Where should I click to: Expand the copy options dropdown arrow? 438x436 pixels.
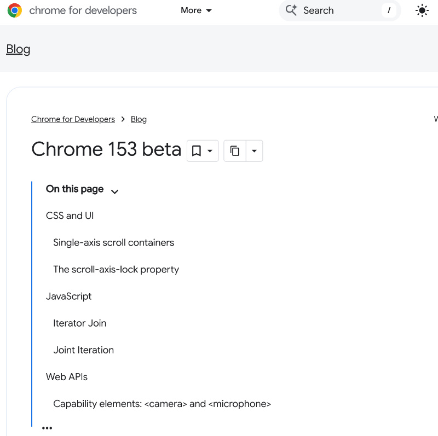pos(254,151)
